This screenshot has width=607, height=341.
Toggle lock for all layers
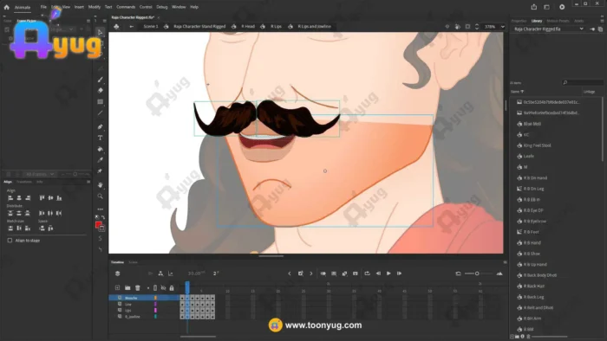click(x=172, y=287)
